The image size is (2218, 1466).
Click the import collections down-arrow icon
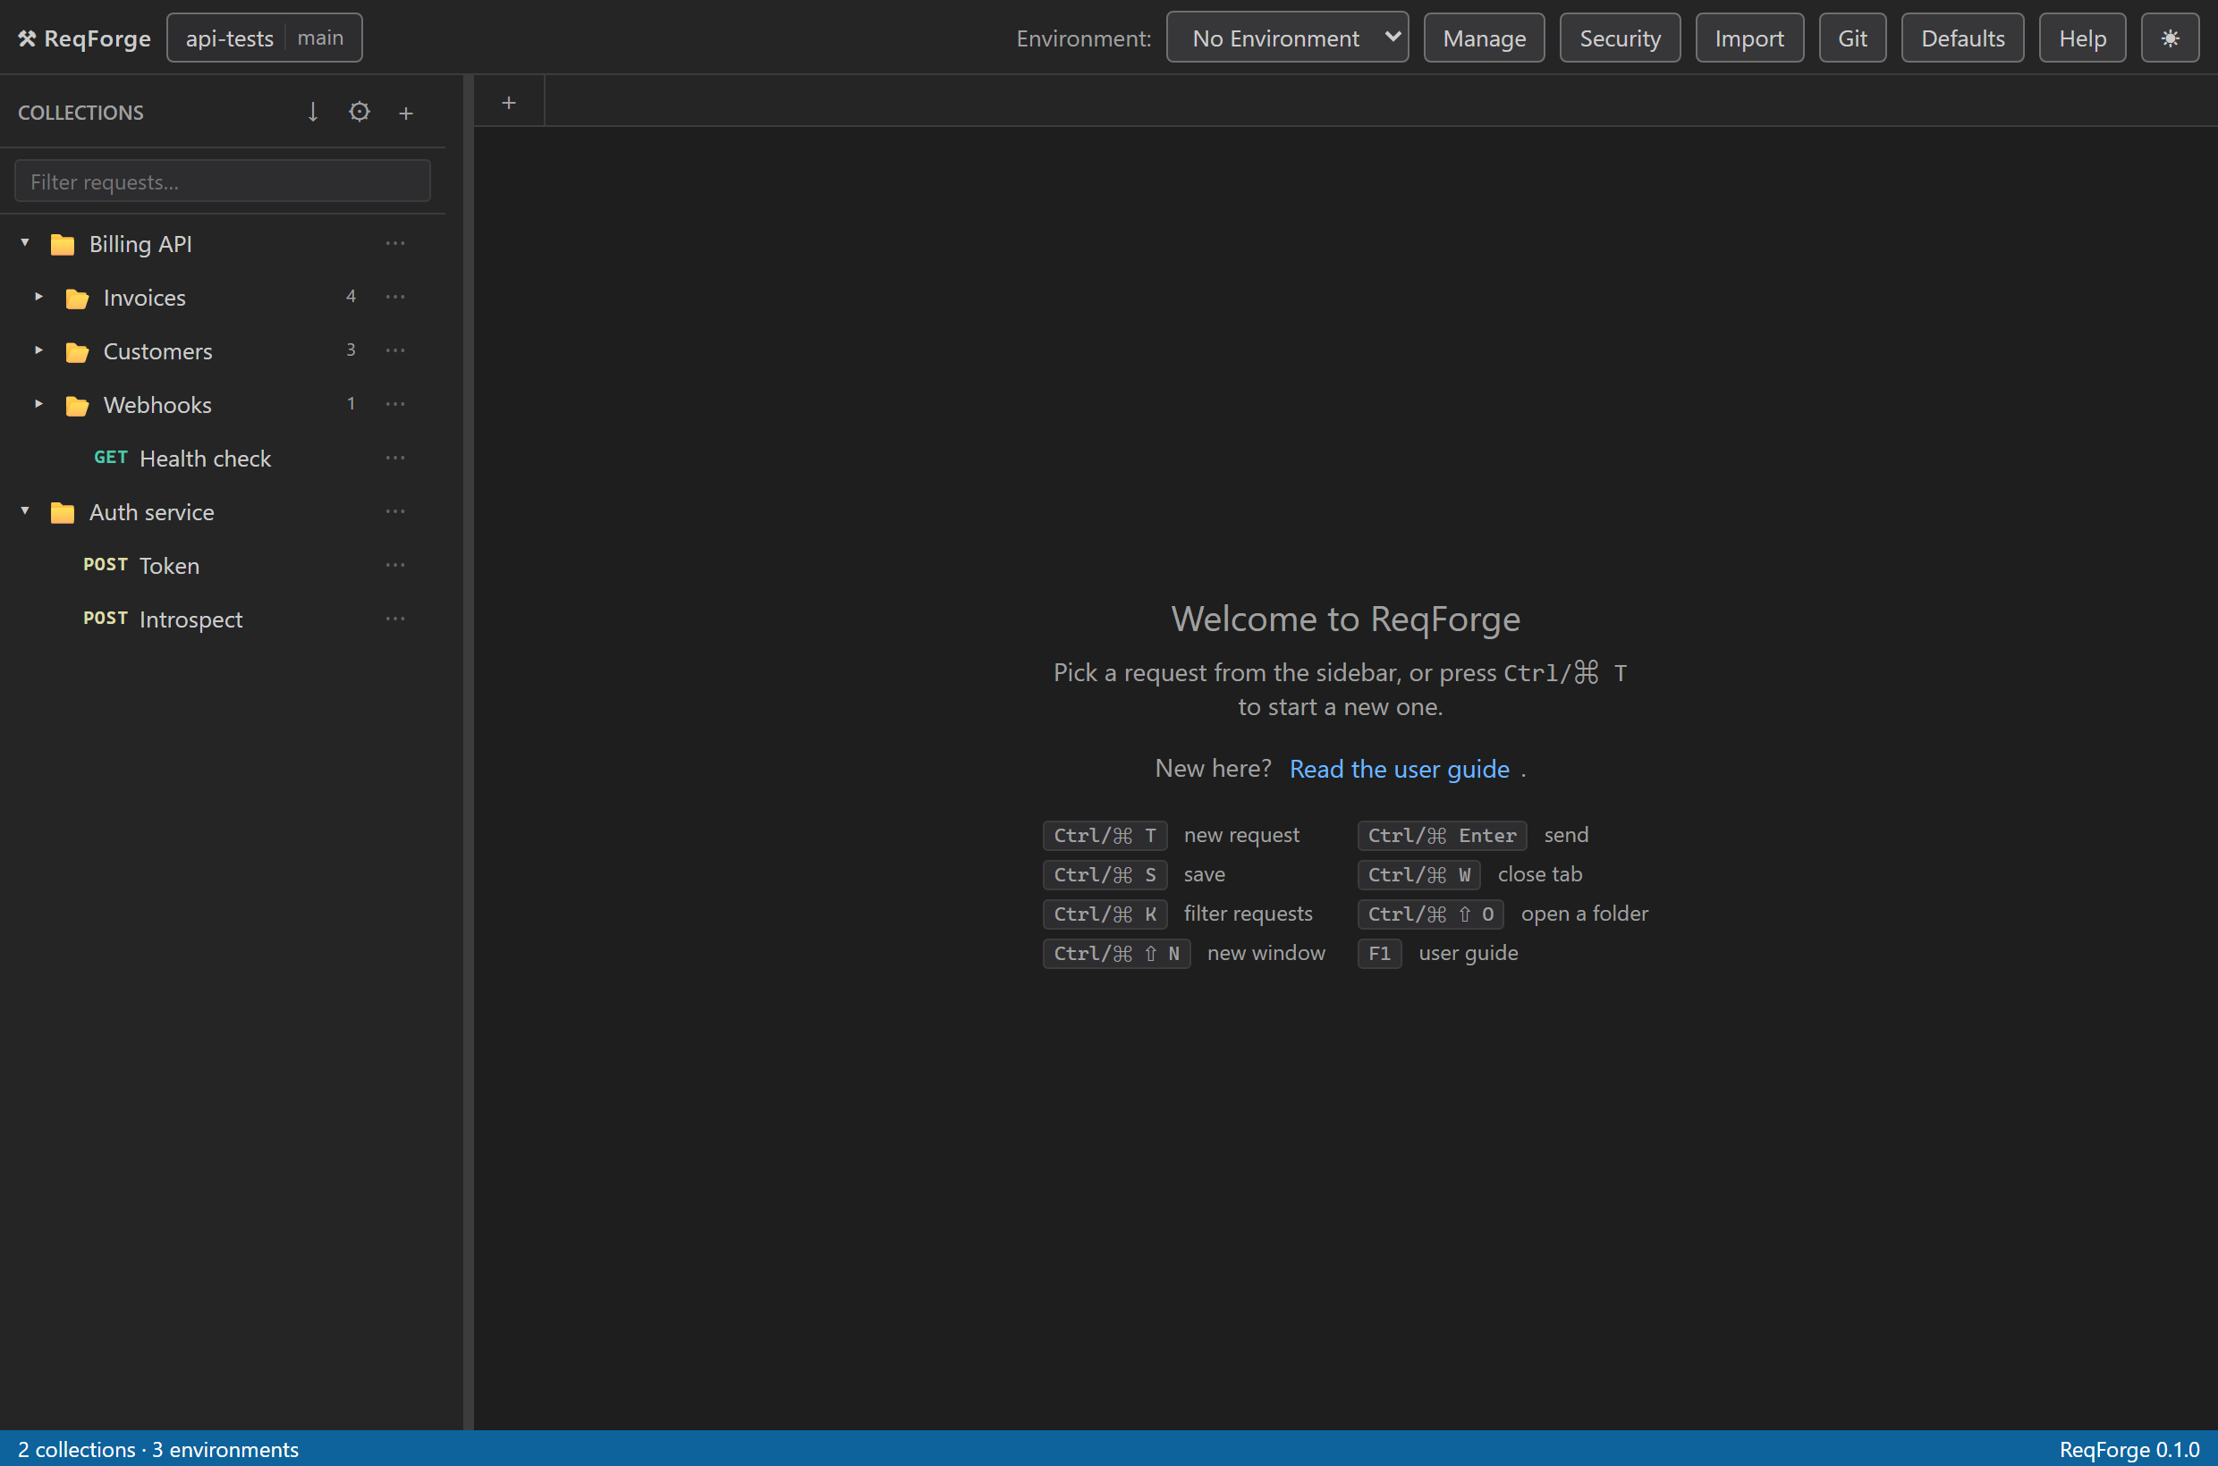pos(312,113)
